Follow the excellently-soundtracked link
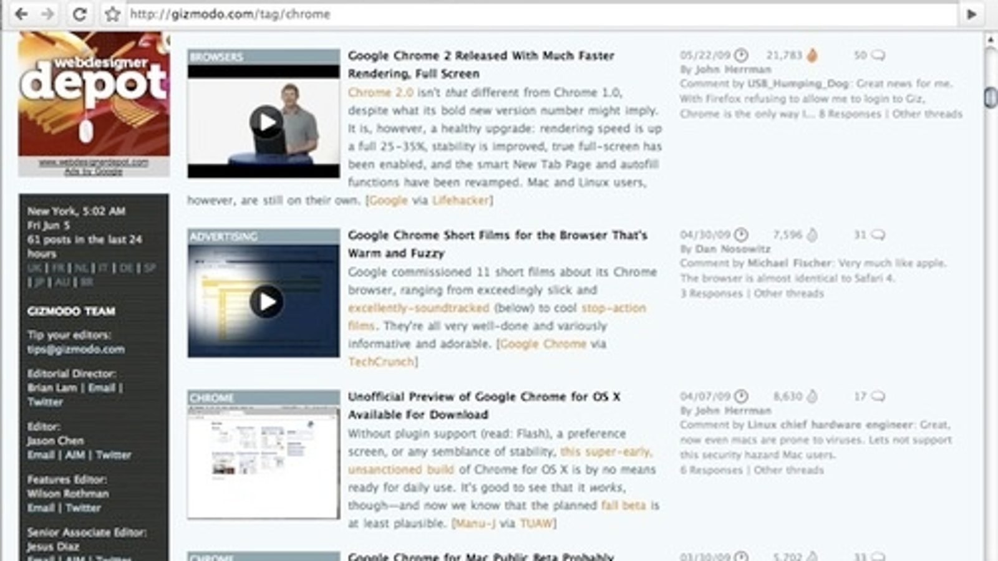The image size is (998, 561). point(419,308)
